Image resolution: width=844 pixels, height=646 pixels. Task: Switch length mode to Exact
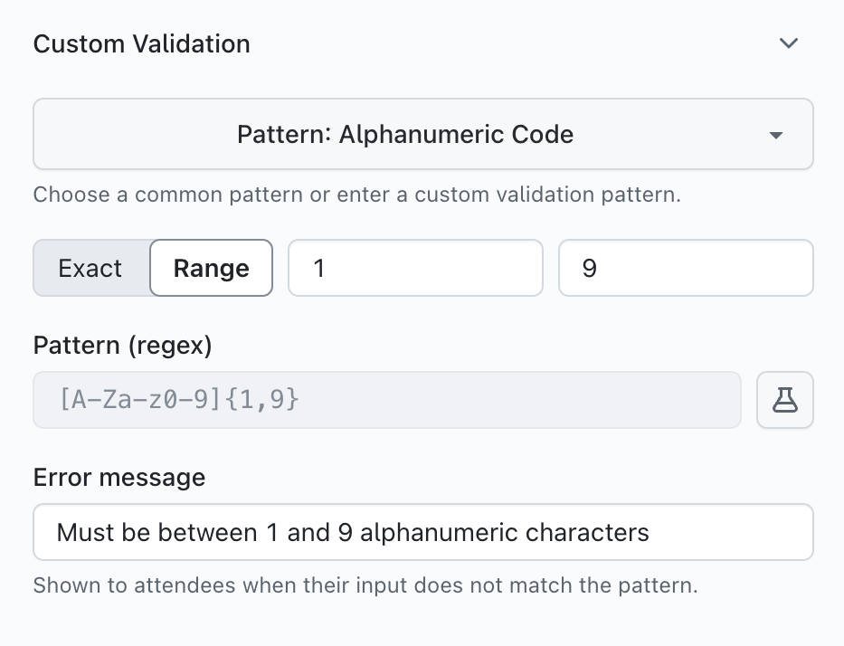pyautogui.click(x=90, y=268)
